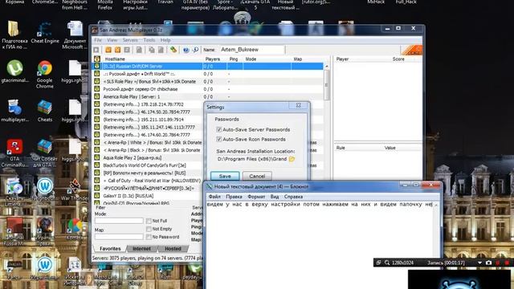514x289 pixels.
Task: Open the Правка menu in Notepad
Action: click(234, 197)
